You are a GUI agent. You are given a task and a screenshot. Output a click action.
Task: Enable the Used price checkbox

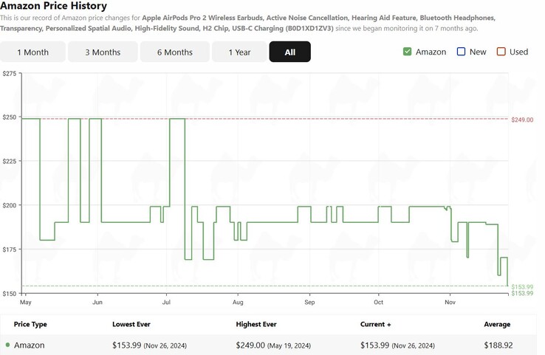[501, 52]
